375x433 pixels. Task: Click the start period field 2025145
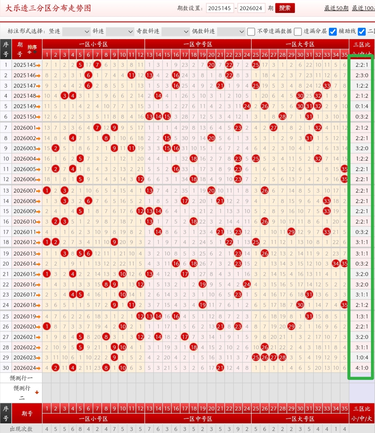tap(219, 8)
